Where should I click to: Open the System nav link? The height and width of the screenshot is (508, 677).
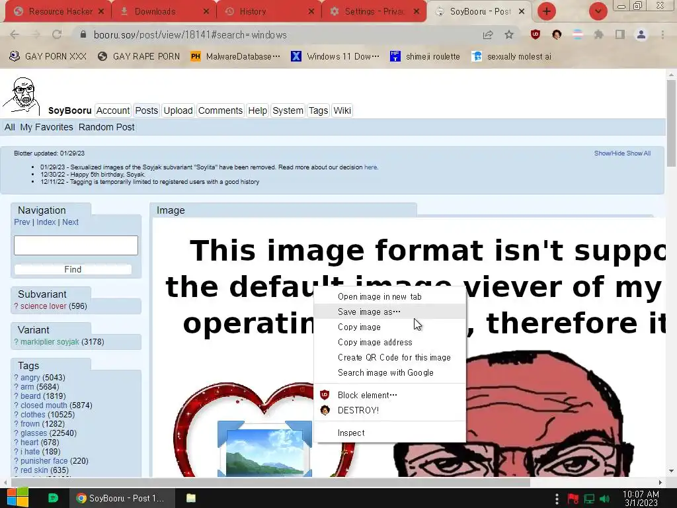tap(288, 110)
